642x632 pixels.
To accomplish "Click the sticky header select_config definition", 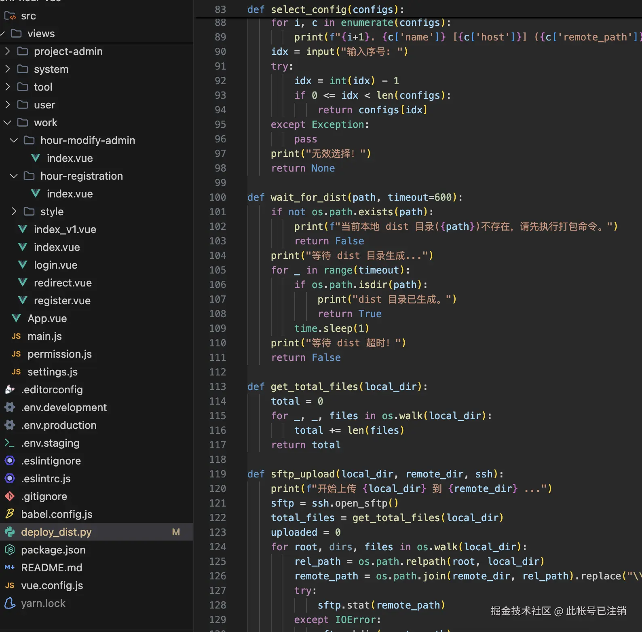I will [325, 9].
